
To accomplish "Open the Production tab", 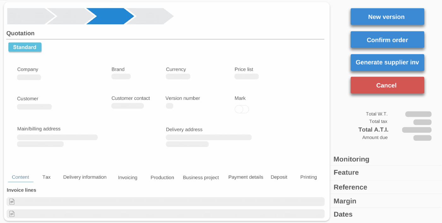I will click(162, 178).
